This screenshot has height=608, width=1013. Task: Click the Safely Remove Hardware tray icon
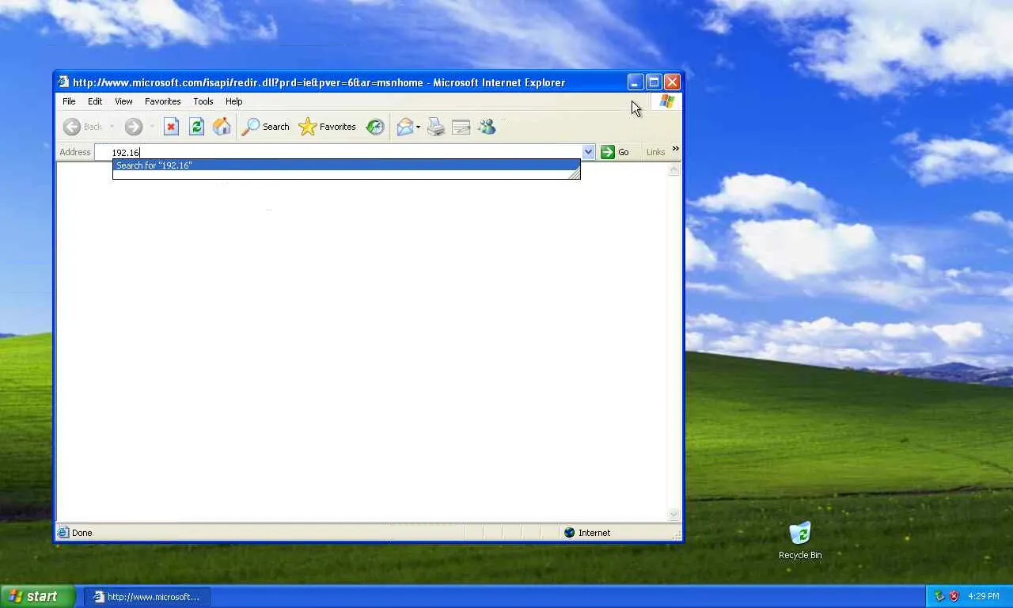point(939,596)
